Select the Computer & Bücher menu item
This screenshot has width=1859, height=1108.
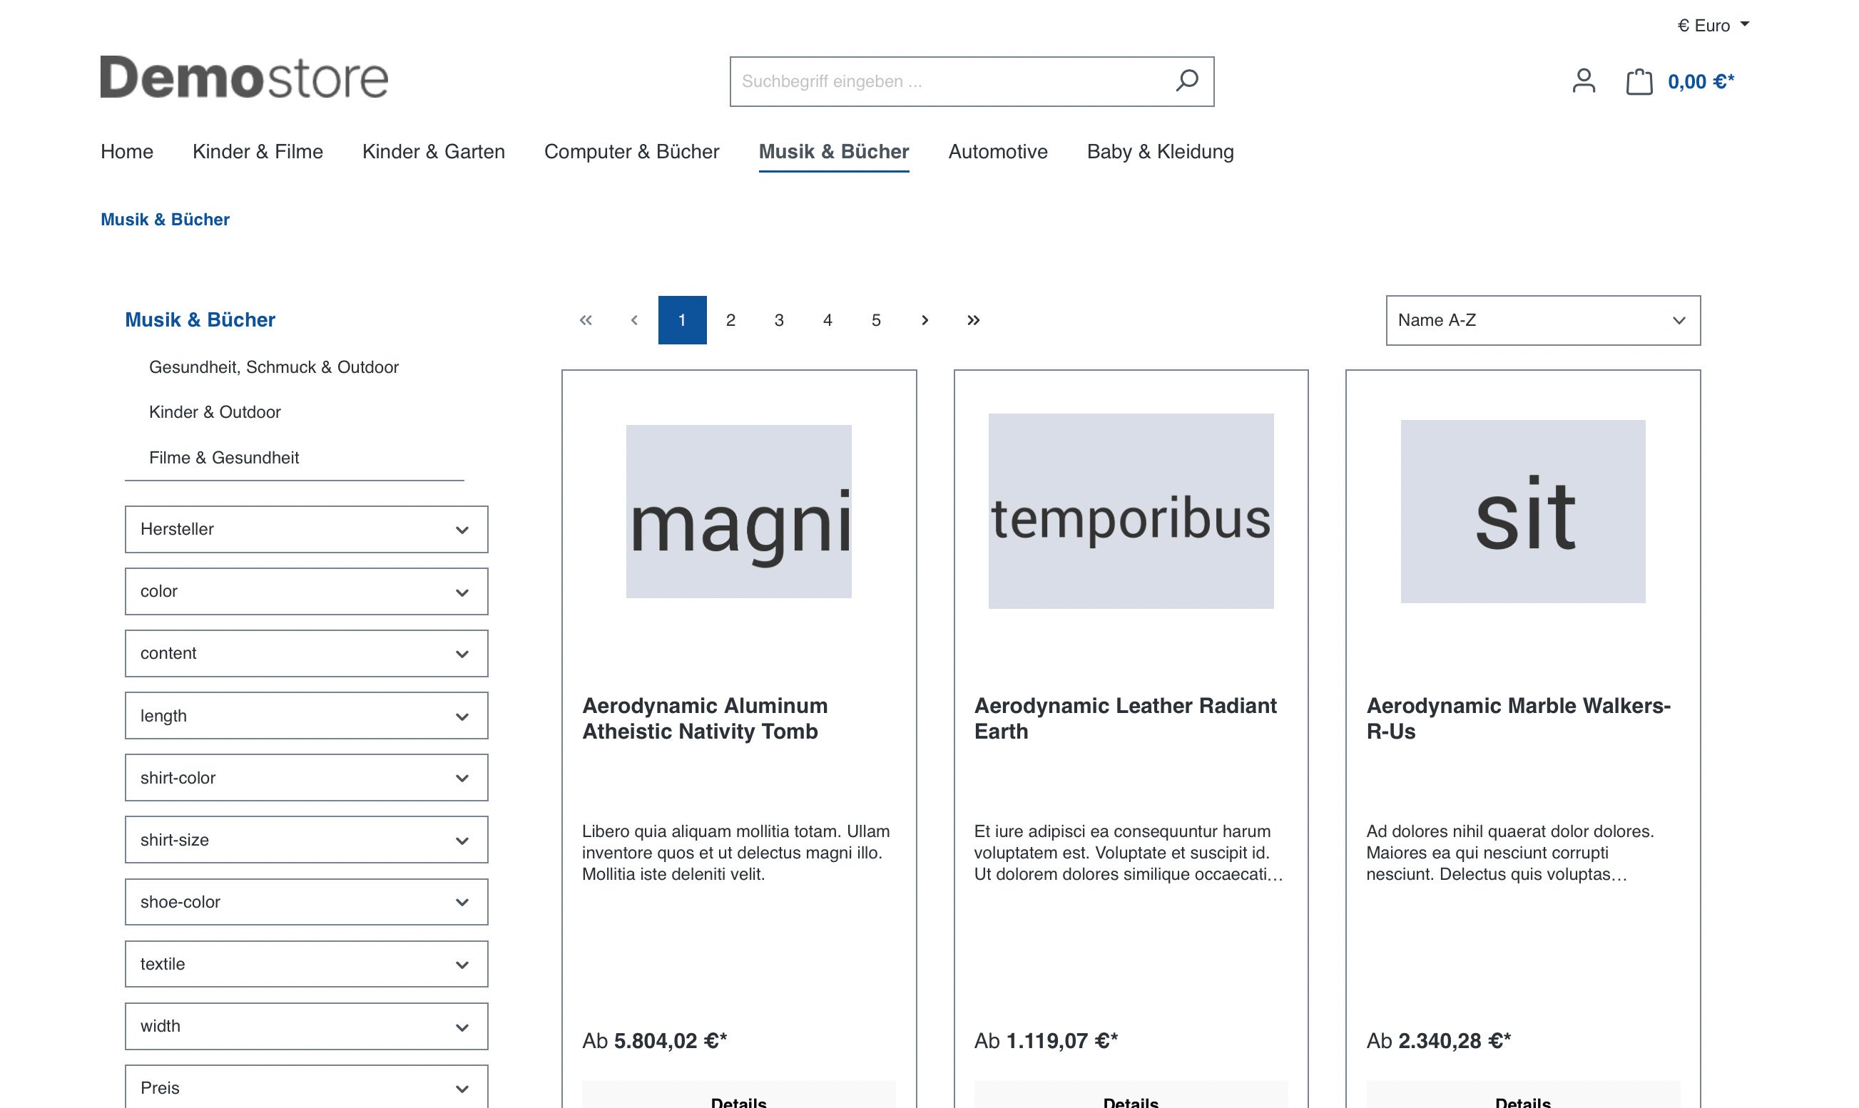click(x=632, y=150)
